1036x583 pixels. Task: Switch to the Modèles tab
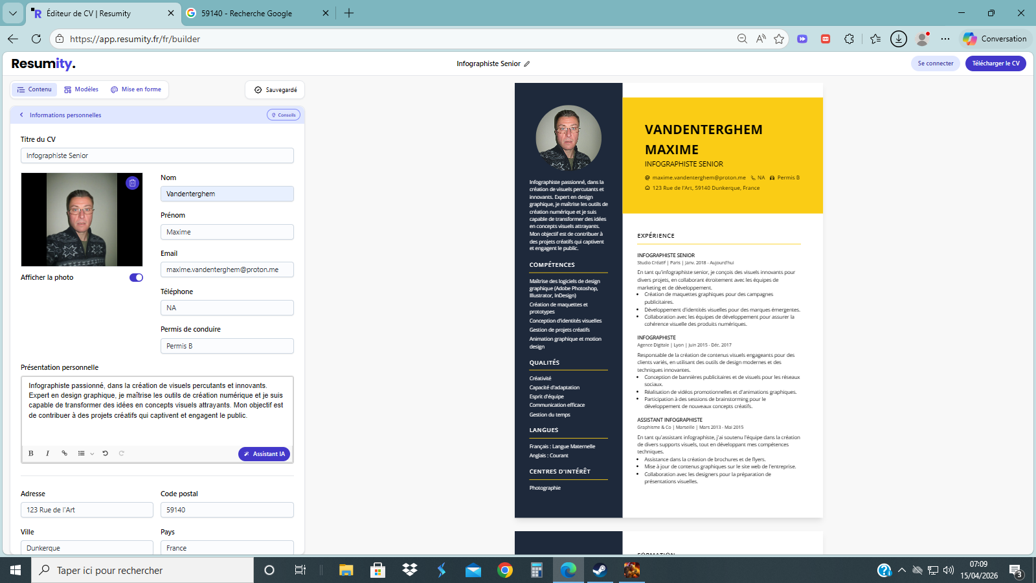point(81,90)
